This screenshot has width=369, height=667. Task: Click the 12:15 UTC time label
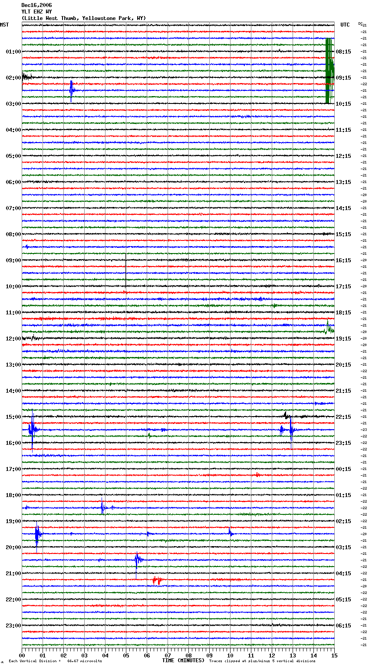tap(343, 156)
